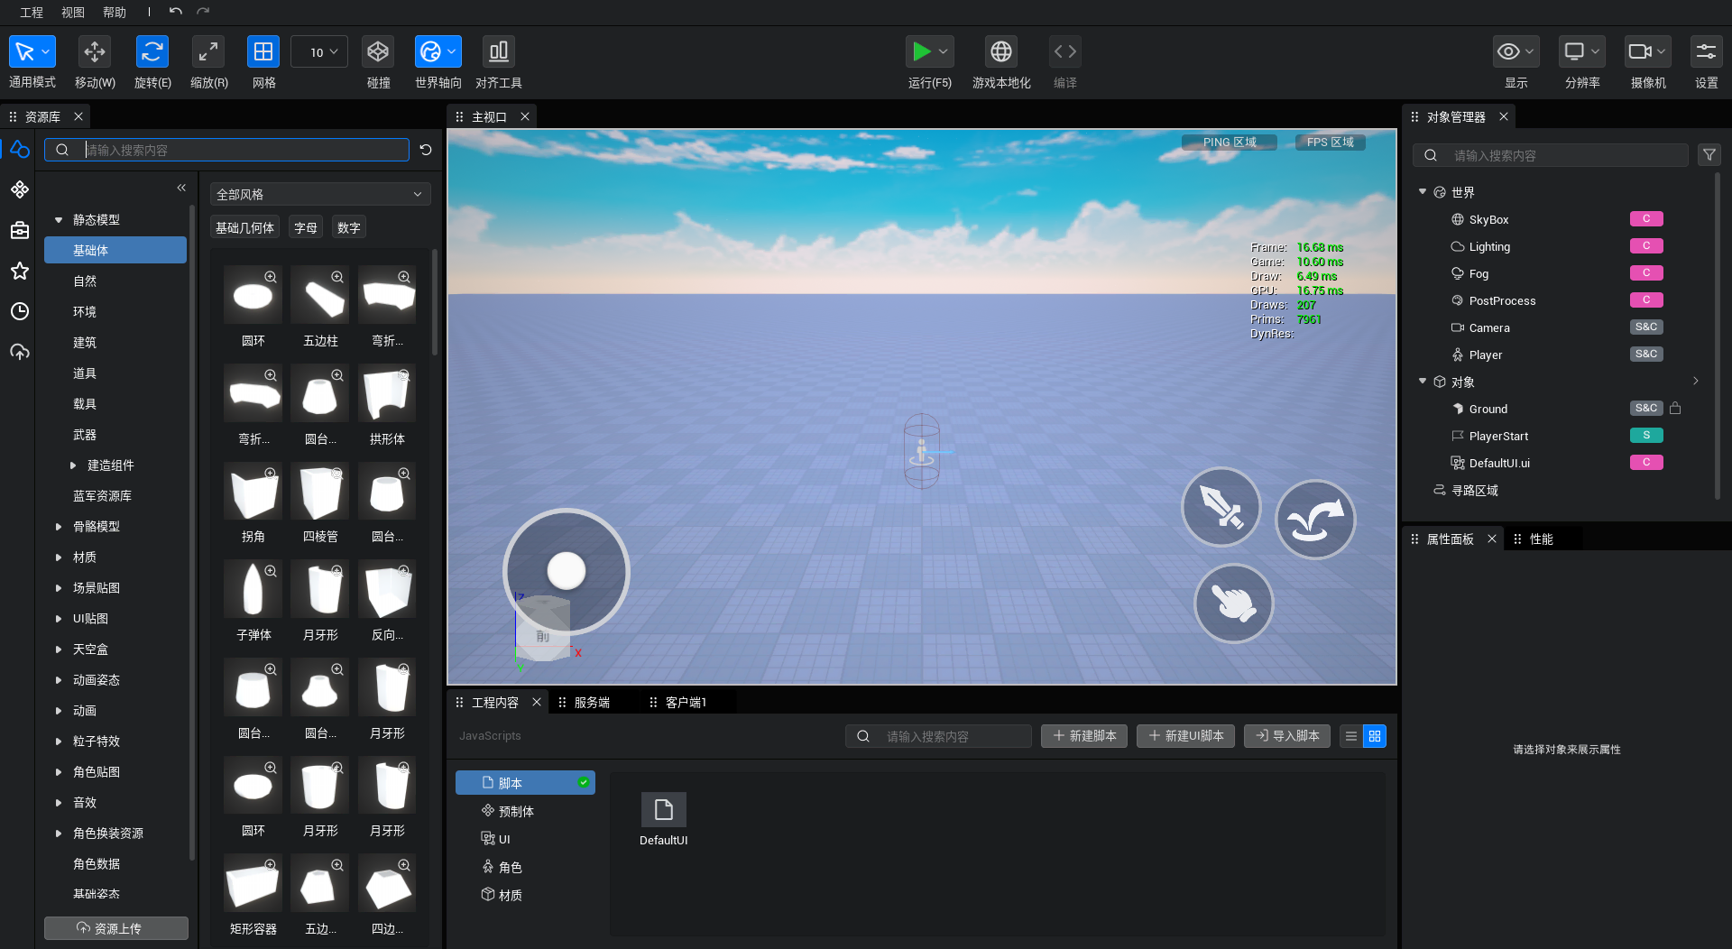
Task: Open the 对齐工具 align tool
Action: 499,52
